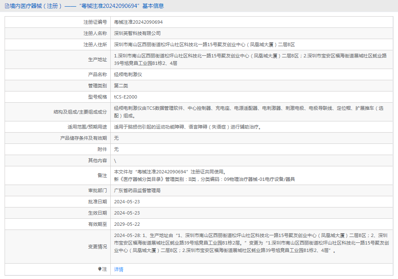
Task: Click registrant name 深圳英智科技有限公司
Action: [137, 33]
